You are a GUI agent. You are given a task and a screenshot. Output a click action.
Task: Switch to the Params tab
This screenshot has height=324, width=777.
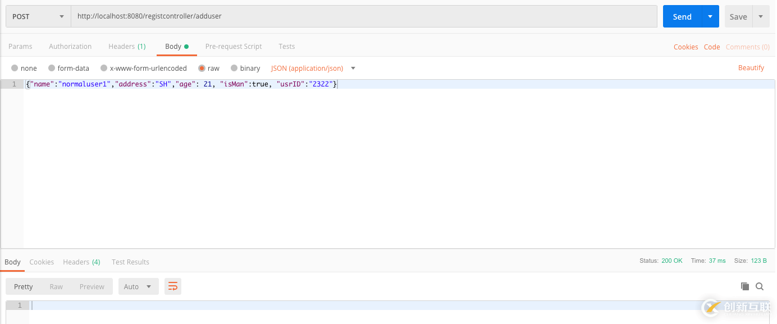[x=20, y=46]
